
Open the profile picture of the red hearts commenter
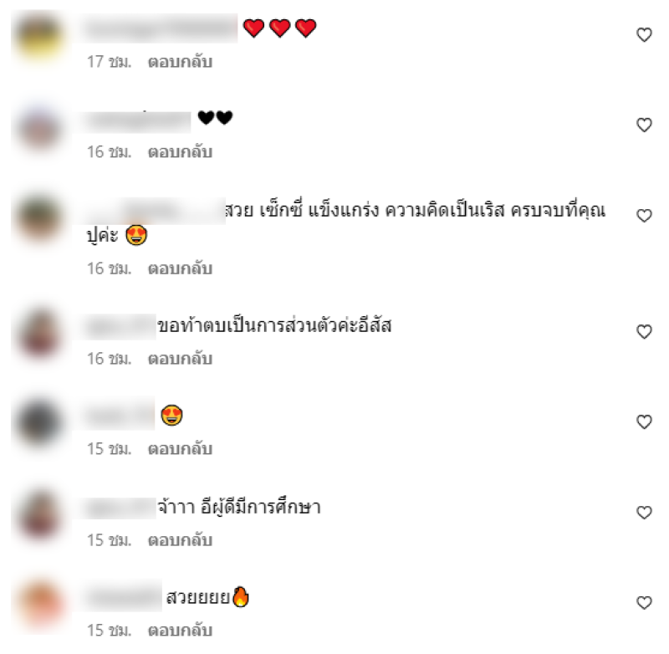point(38,36)
